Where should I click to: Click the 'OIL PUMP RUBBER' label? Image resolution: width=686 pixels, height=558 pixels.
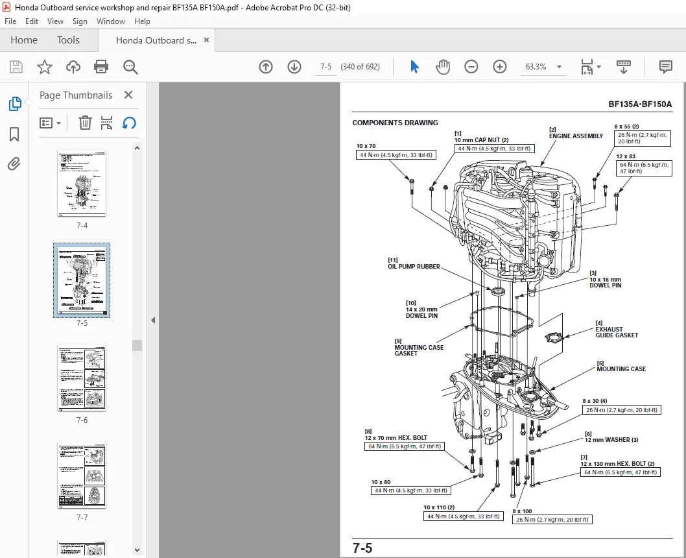[x=414, y=267]
